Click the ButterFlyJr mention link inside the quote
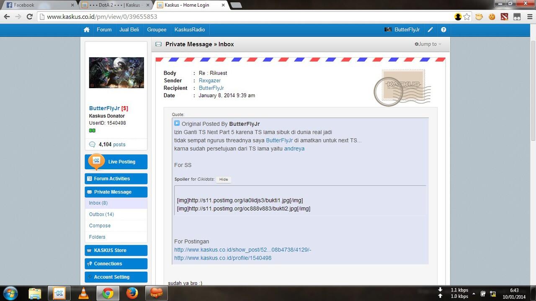 [x=279, y=140]
